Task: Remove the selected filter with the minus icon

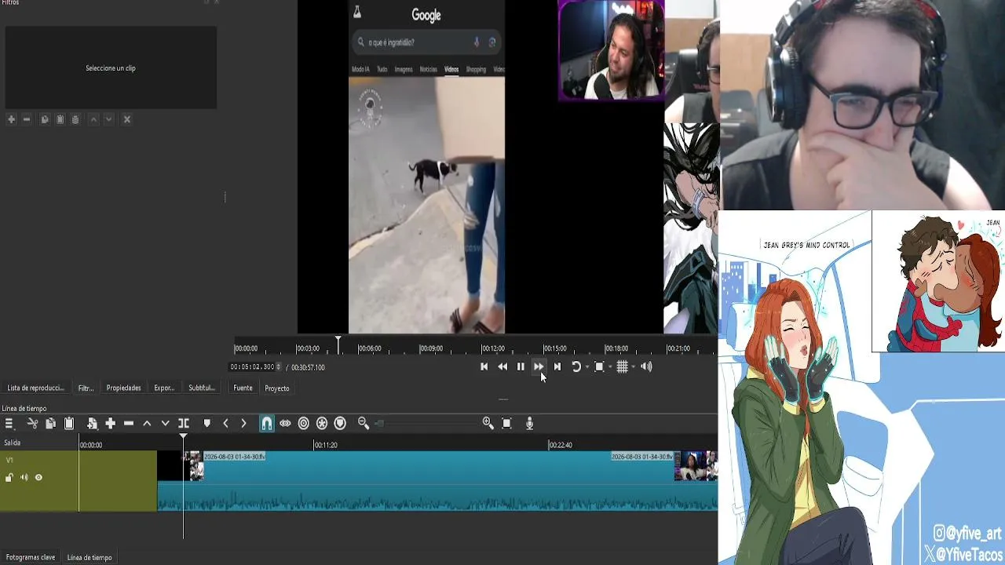Action: 27,119
